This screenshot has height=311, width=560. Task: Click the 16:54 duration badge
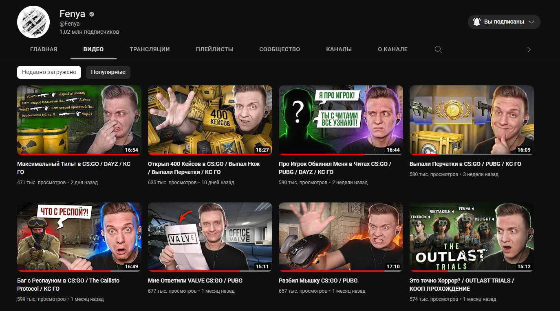(132, 150)
